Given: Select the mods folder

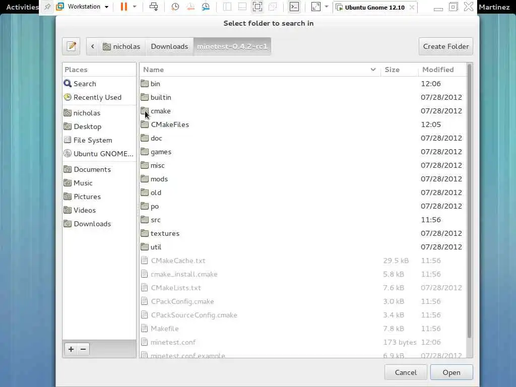Looking at the screenshot, I should [303, 179].
